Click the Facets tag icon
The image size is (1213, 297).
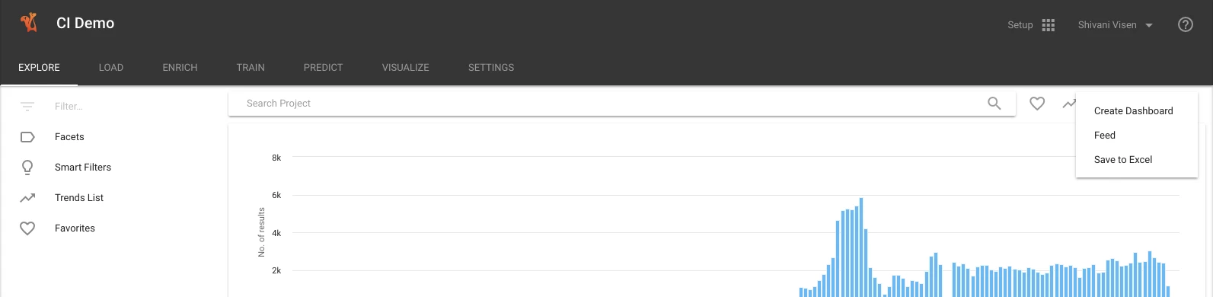point(27,137)
